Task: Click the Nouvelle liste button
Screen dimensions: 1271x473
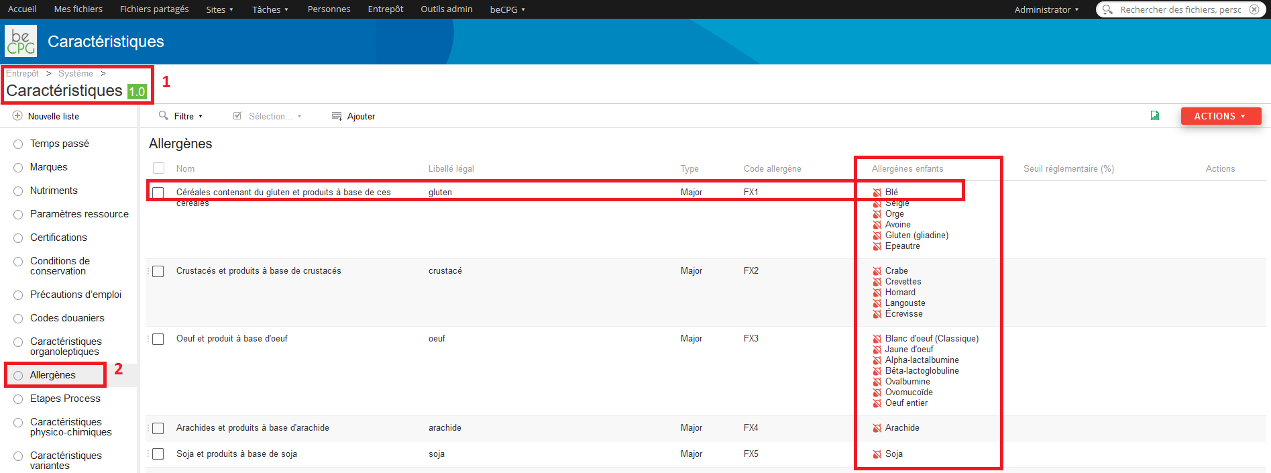Action: click(x=46, y=116)
